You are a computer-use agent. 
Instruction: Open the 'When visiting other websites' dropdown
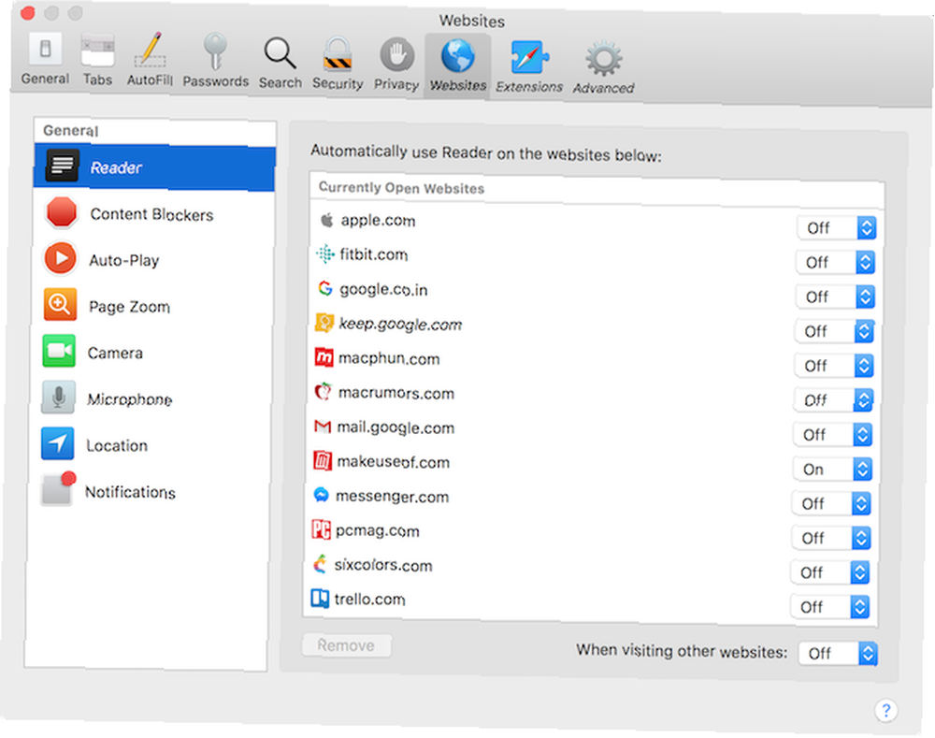[838, 653]
